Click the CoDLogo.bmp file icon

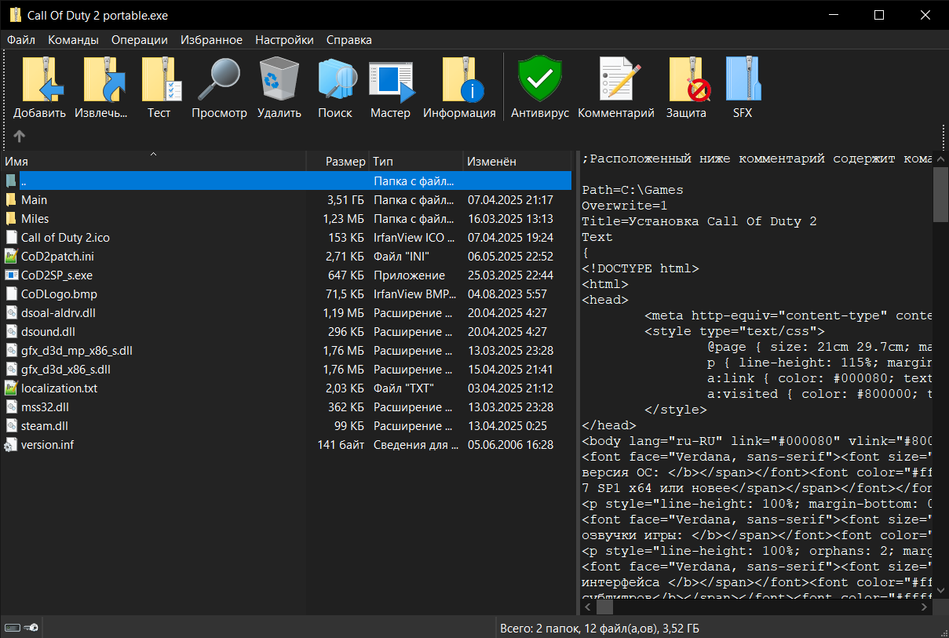point(11,294)
